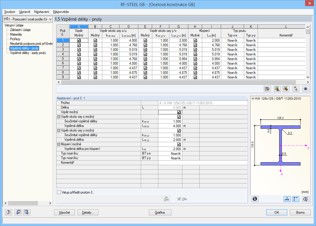Import table from Excel icon
316x226 pixels.
click(x=286, y=89)
